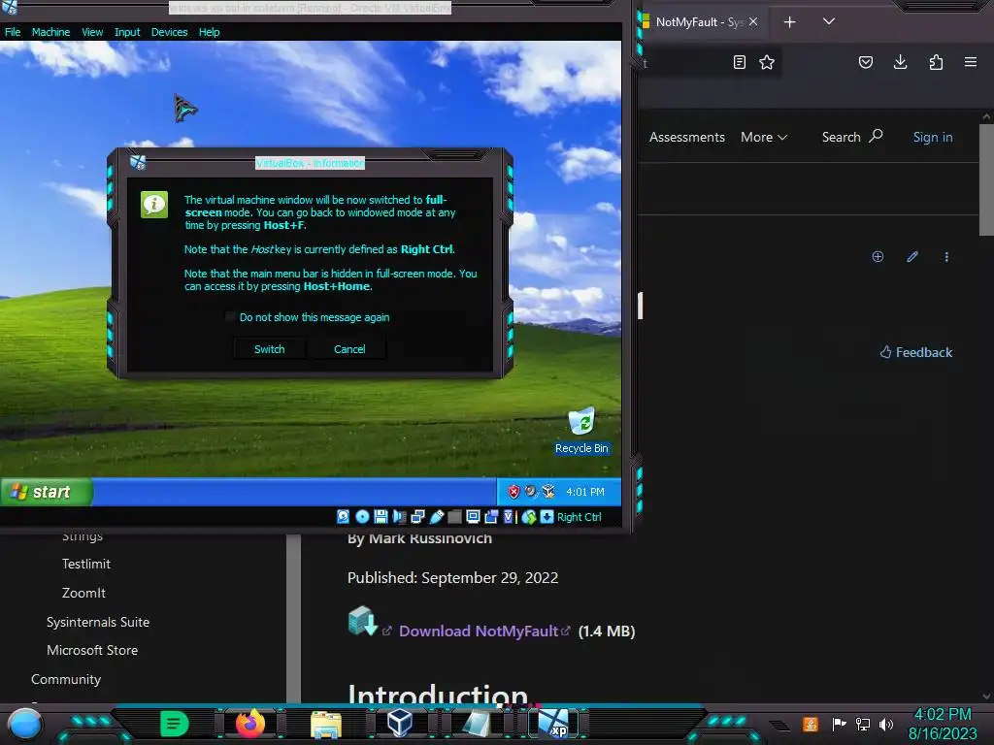Expand the More dropdown in page navigation

[764, 137]
